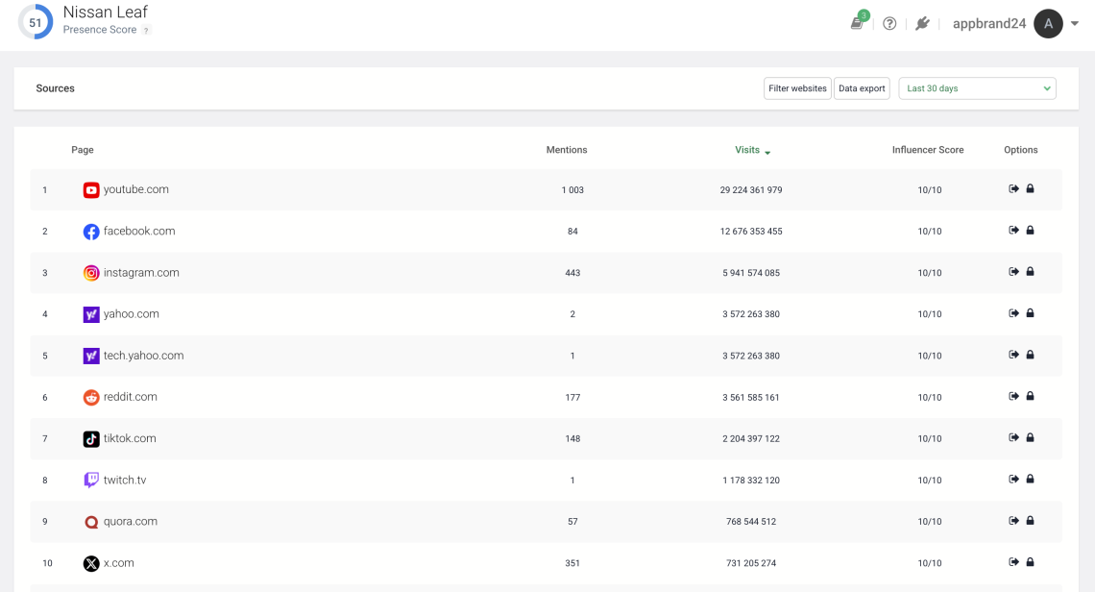
Task: Click the youtube.com favicon icon
Action: [91, 190]
